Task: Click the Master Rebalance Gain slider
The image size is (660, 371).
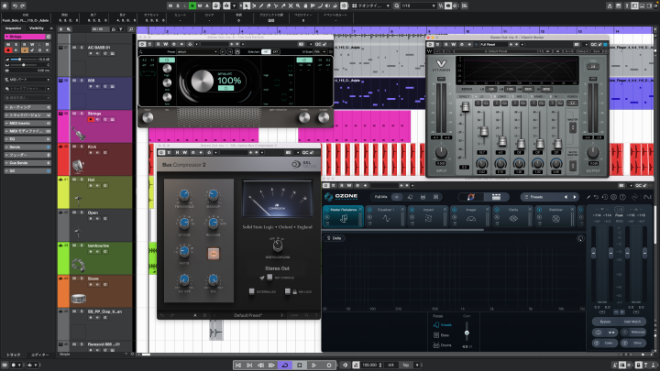Action: coord(467,332)
